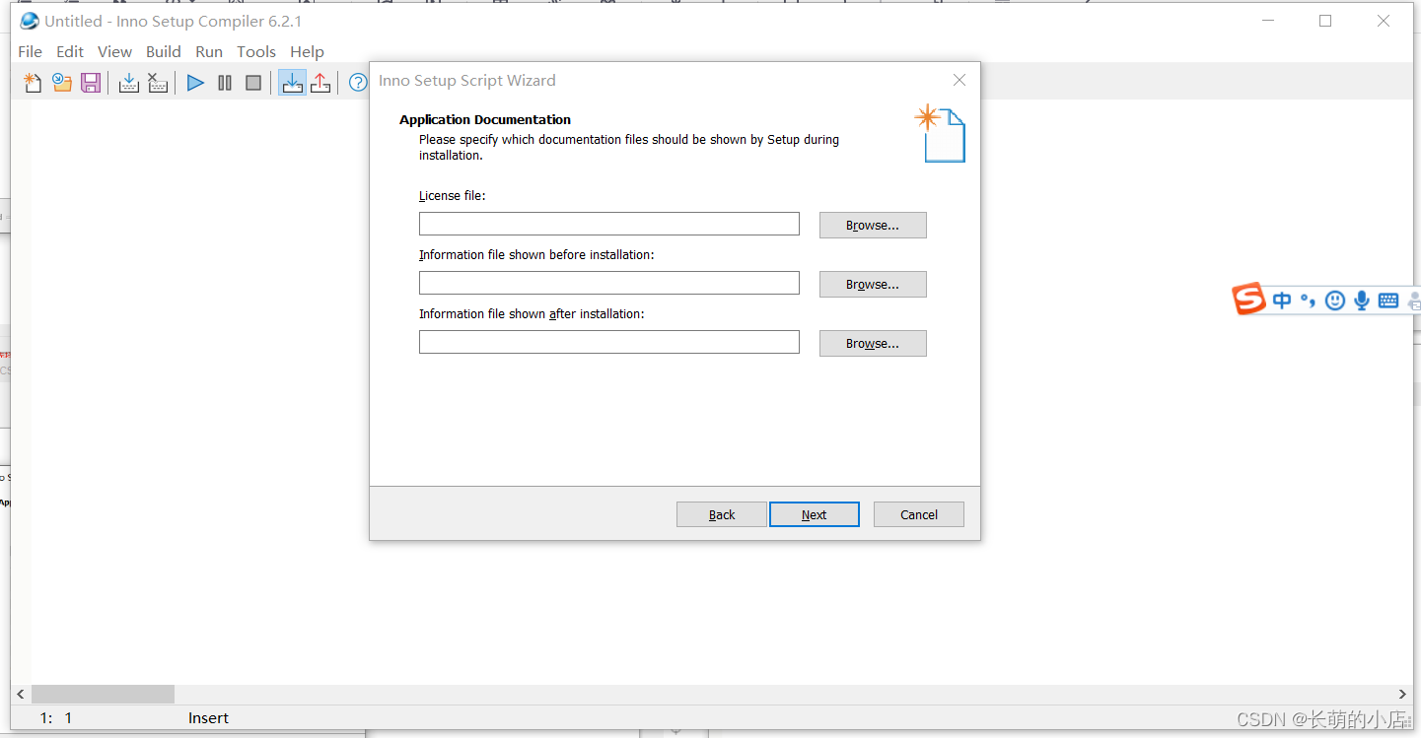Click the Sogou S logo in the input bar
Screen dimensions: 1421x738
pos(1249,298)
